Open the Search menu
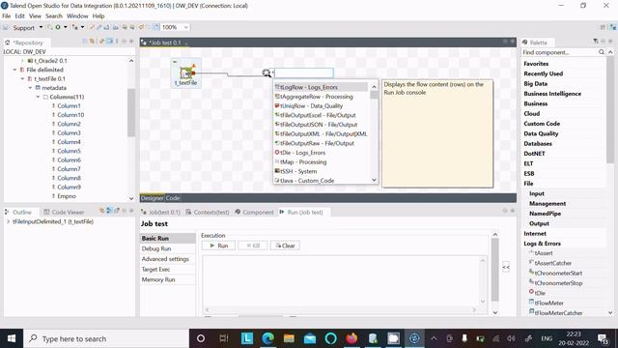The height and width of the screenshot is (348, 618). point(54,16)
